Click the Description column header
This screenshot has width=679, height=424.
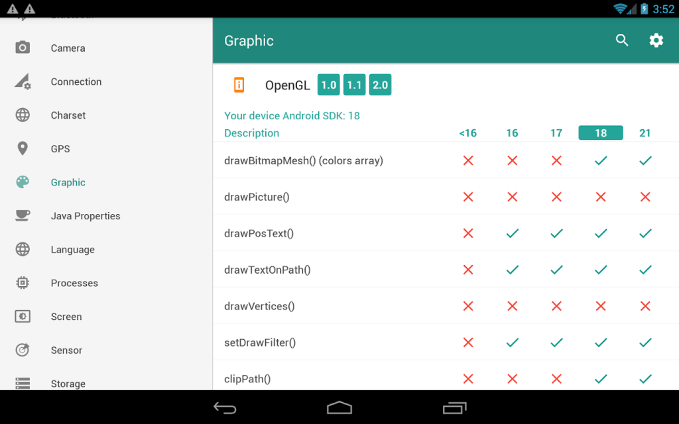[x=251, y=132]
